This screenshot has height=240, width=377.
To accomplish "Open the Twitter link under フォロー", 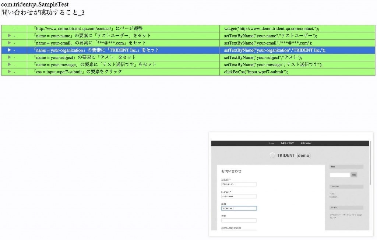I will click(332, 194).
